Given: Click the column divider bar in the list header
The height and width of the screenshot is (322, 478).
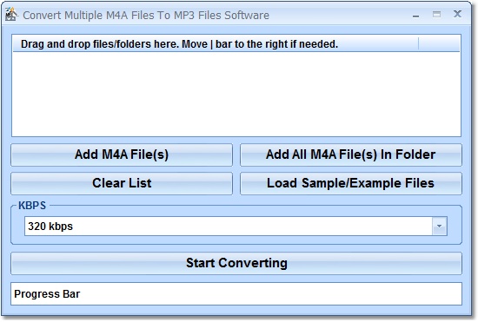Looking at the screenshot, I should pos(419,43).
